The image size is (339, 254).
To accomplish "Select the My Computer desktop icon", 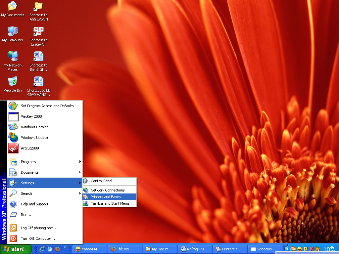I will coord(13,34).
